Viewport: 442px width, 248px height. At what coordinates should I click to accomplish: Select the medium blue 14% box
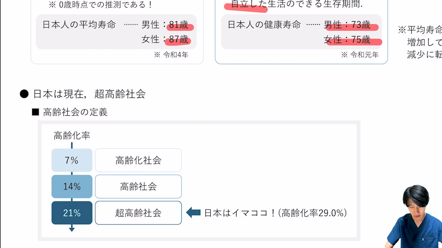72,186
